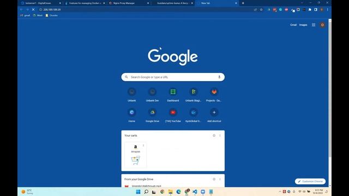Open Your carts card info icon
The image size is (349, 196).
coord(214,136)
